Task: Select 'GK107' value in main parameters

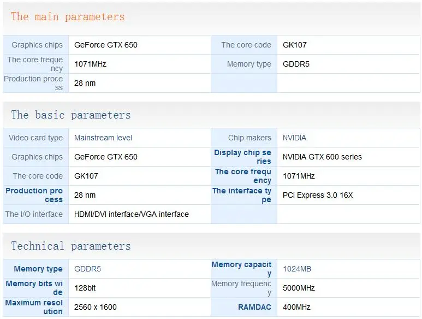Action: [x=295, y=45]
